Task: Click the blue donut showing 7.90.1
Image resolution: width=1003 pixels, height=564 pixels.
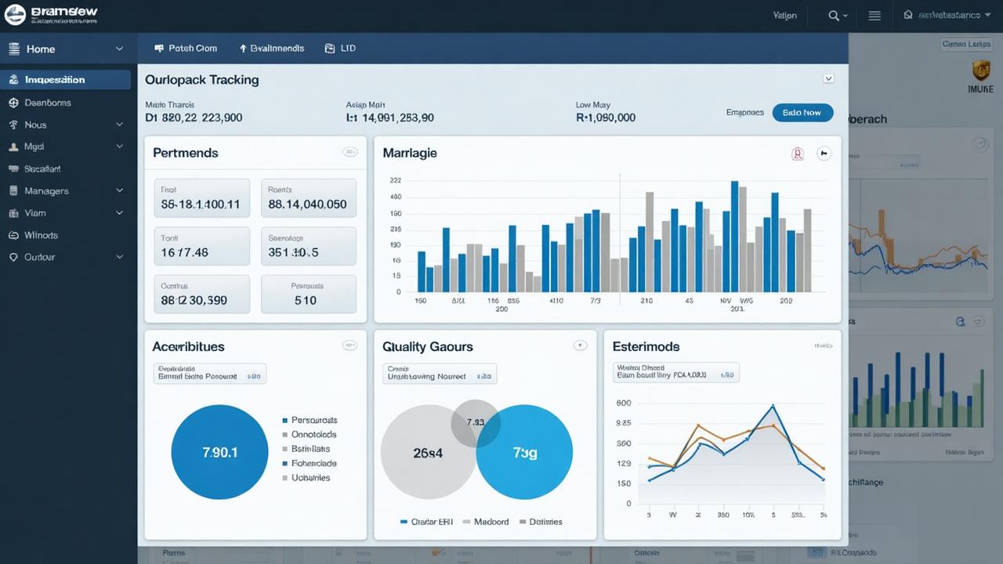Action: click(x=219, y=452)
